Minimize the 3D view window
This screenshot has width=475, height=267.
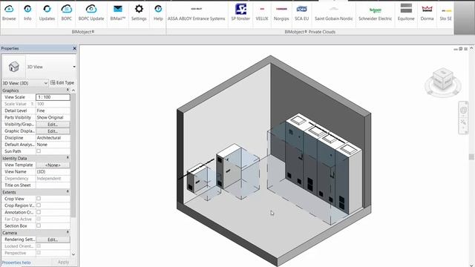[x=455, y=49]
